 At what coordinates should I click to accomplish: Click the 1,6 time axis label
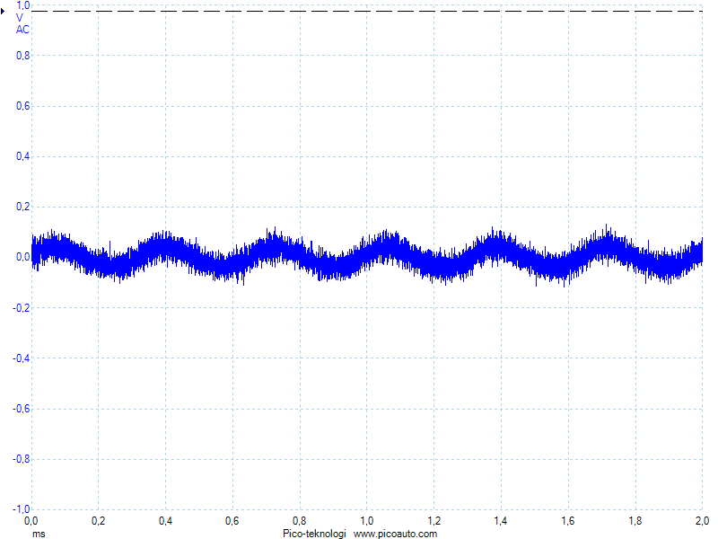(x=568, y=521)
